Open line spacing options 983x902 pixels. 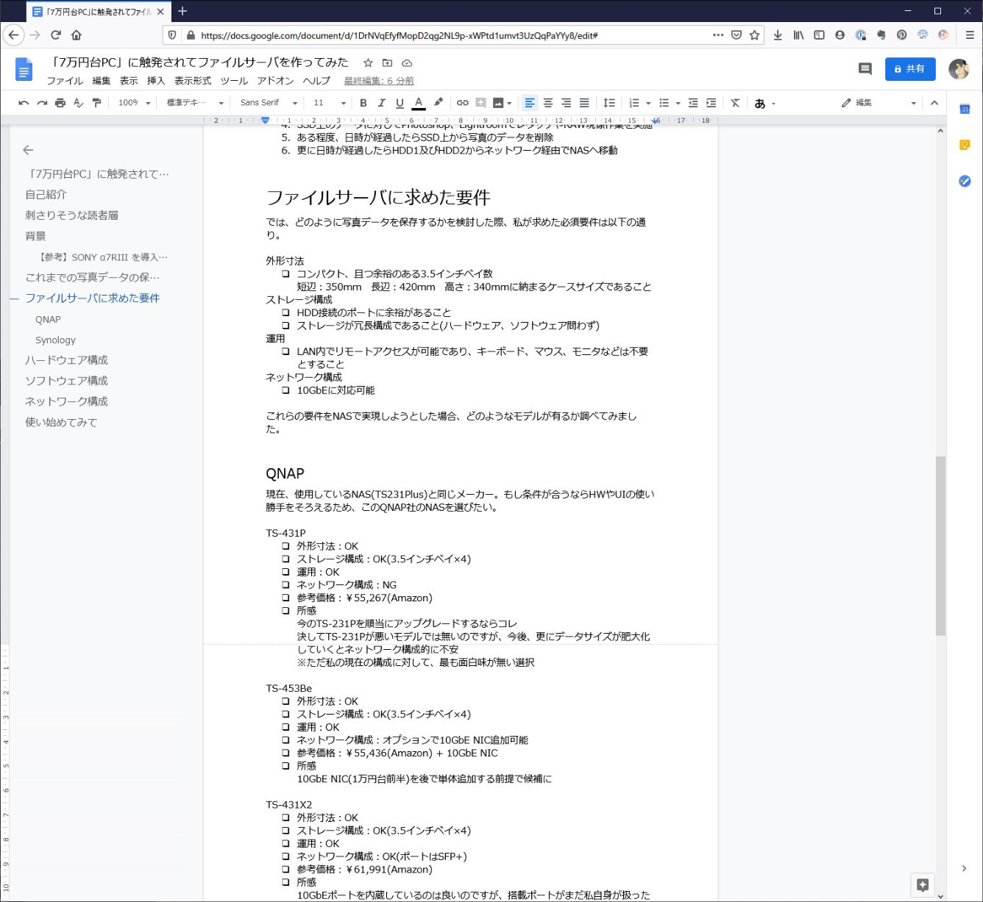pos(609,103)
